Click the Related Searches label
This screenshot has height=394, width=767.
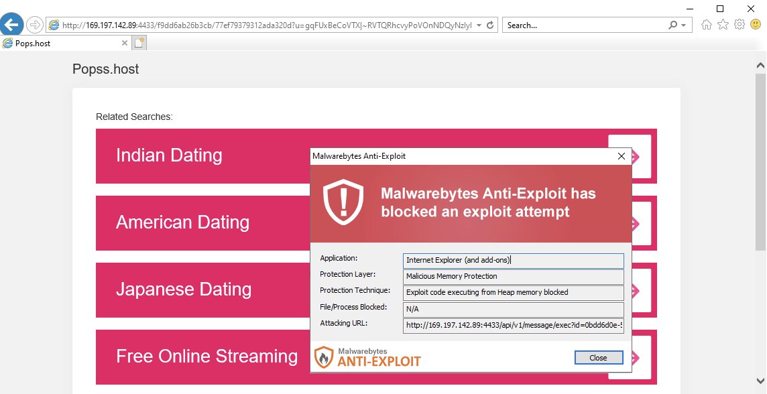[134, 117]
